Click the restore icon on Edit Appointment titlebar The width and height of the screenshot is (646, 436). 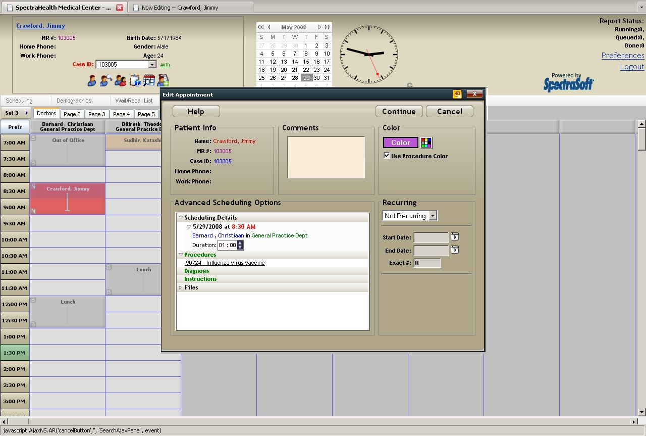click(457, 94)
